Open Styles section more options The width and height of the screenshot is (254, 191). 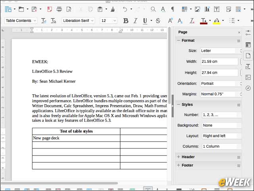coord(239,105)
